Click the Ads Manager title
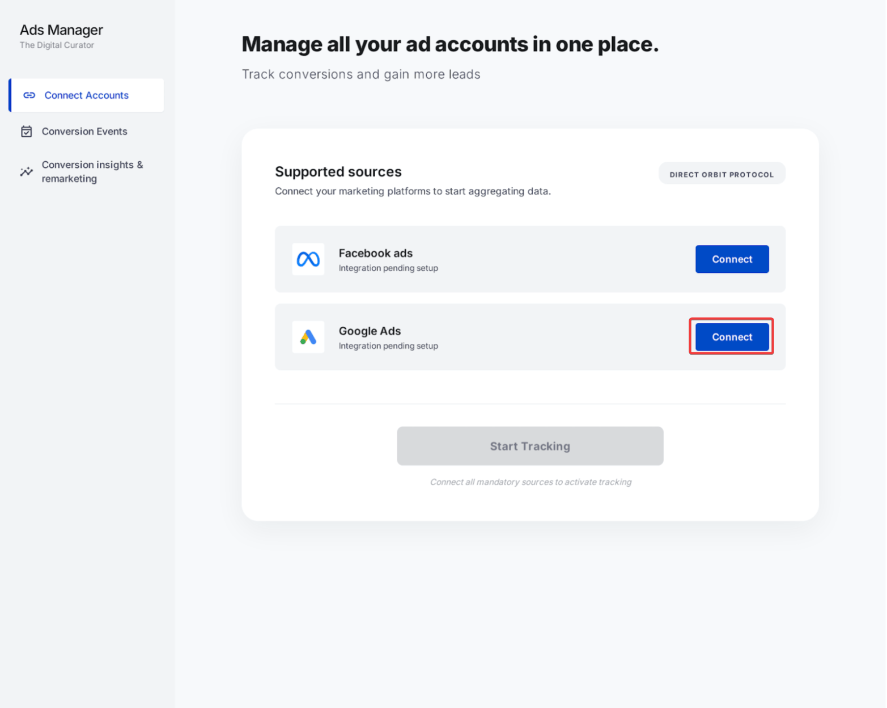 pos(62,30)
